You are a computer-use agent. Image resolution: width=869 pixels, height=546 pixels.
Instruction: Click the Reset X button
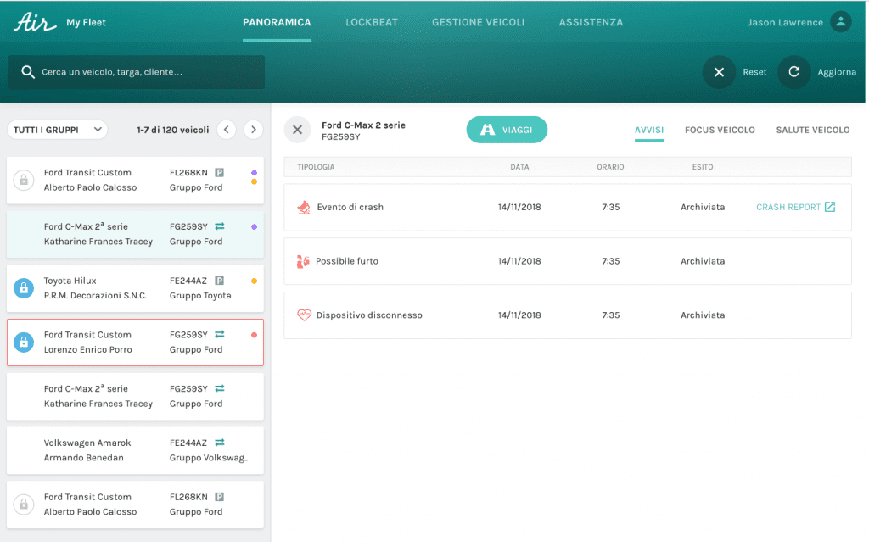coord(719,72)
